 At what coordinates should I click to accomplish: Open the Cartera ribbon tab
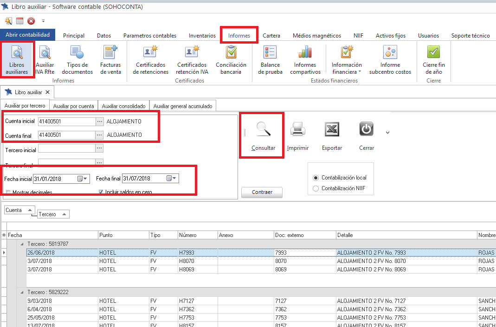click(271, 36)
